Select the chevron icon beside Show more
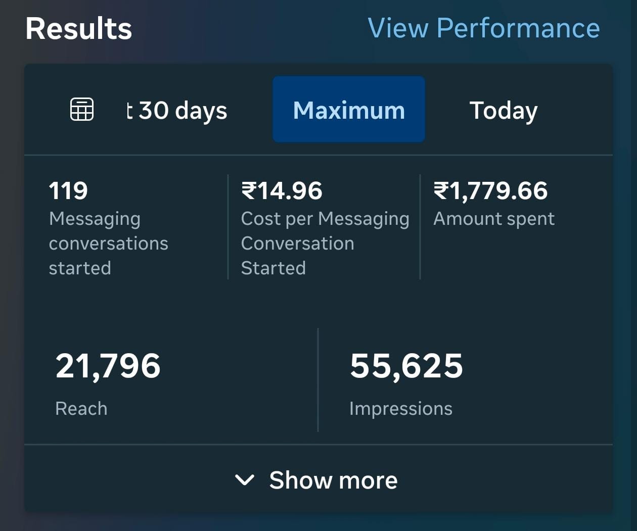This screenshot has height=531, width=637. tap(246, 480)
